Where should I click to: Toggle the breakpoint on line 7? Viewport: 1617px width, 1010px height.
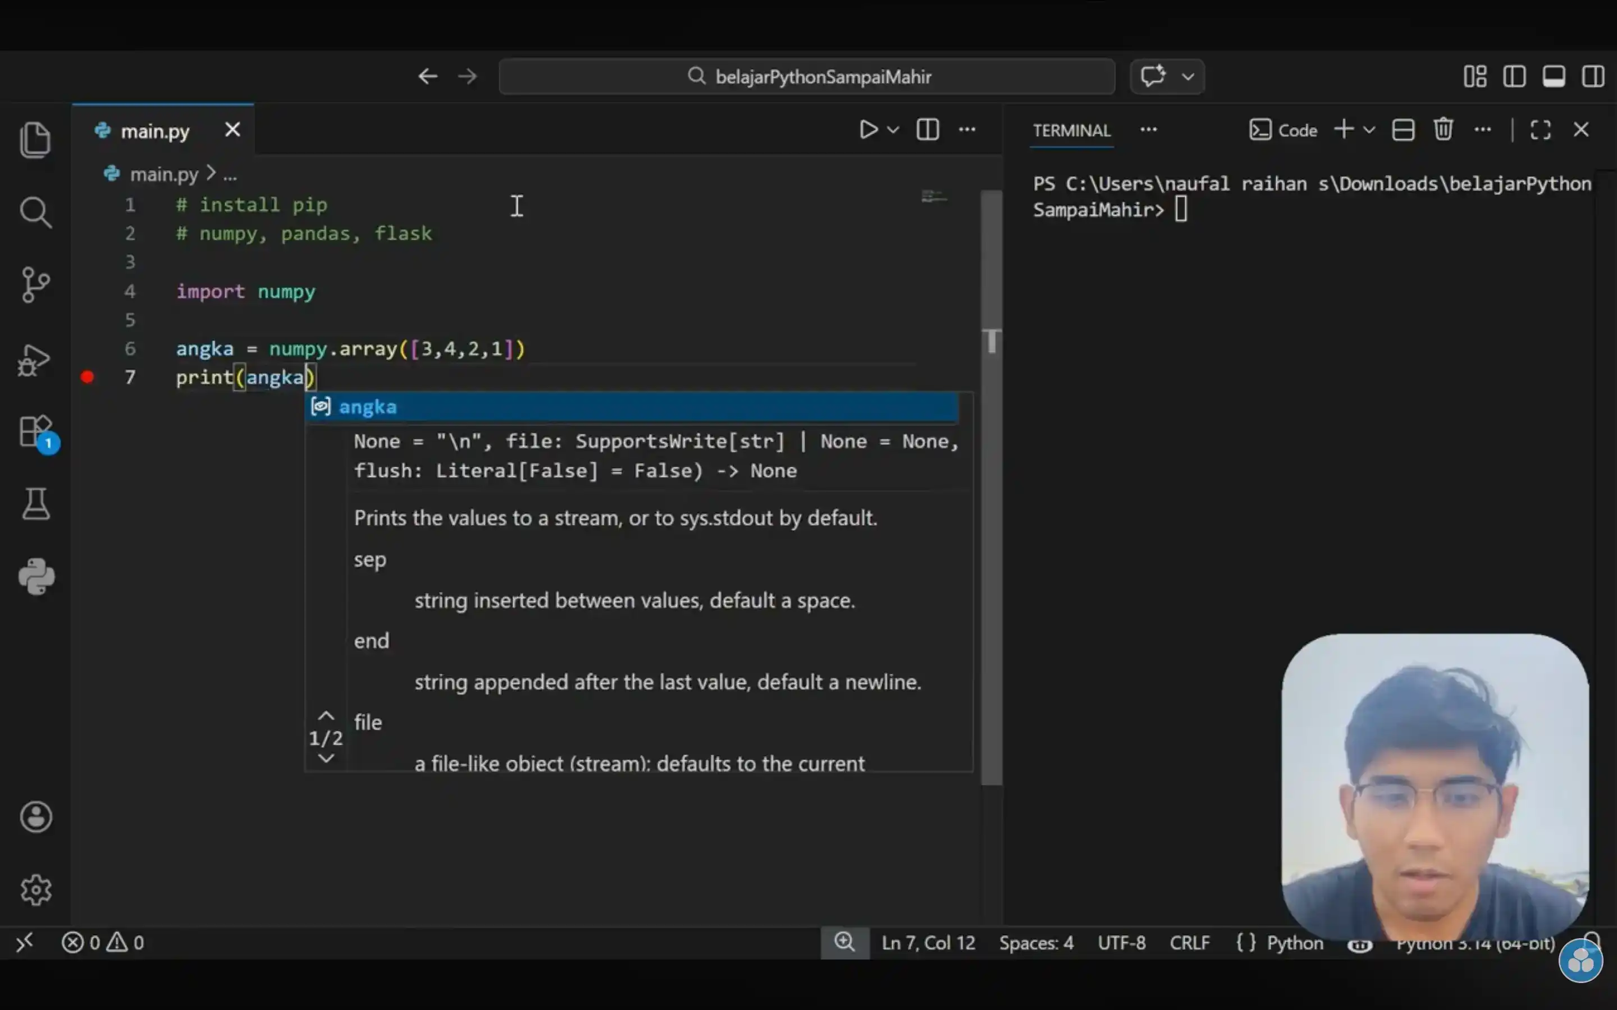(x=87, y=378)
